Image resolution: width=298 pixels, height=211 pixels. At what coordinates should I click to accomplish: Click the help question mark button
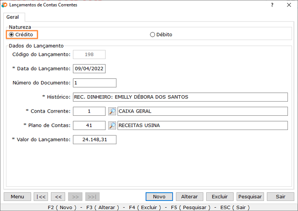(272, 5)
